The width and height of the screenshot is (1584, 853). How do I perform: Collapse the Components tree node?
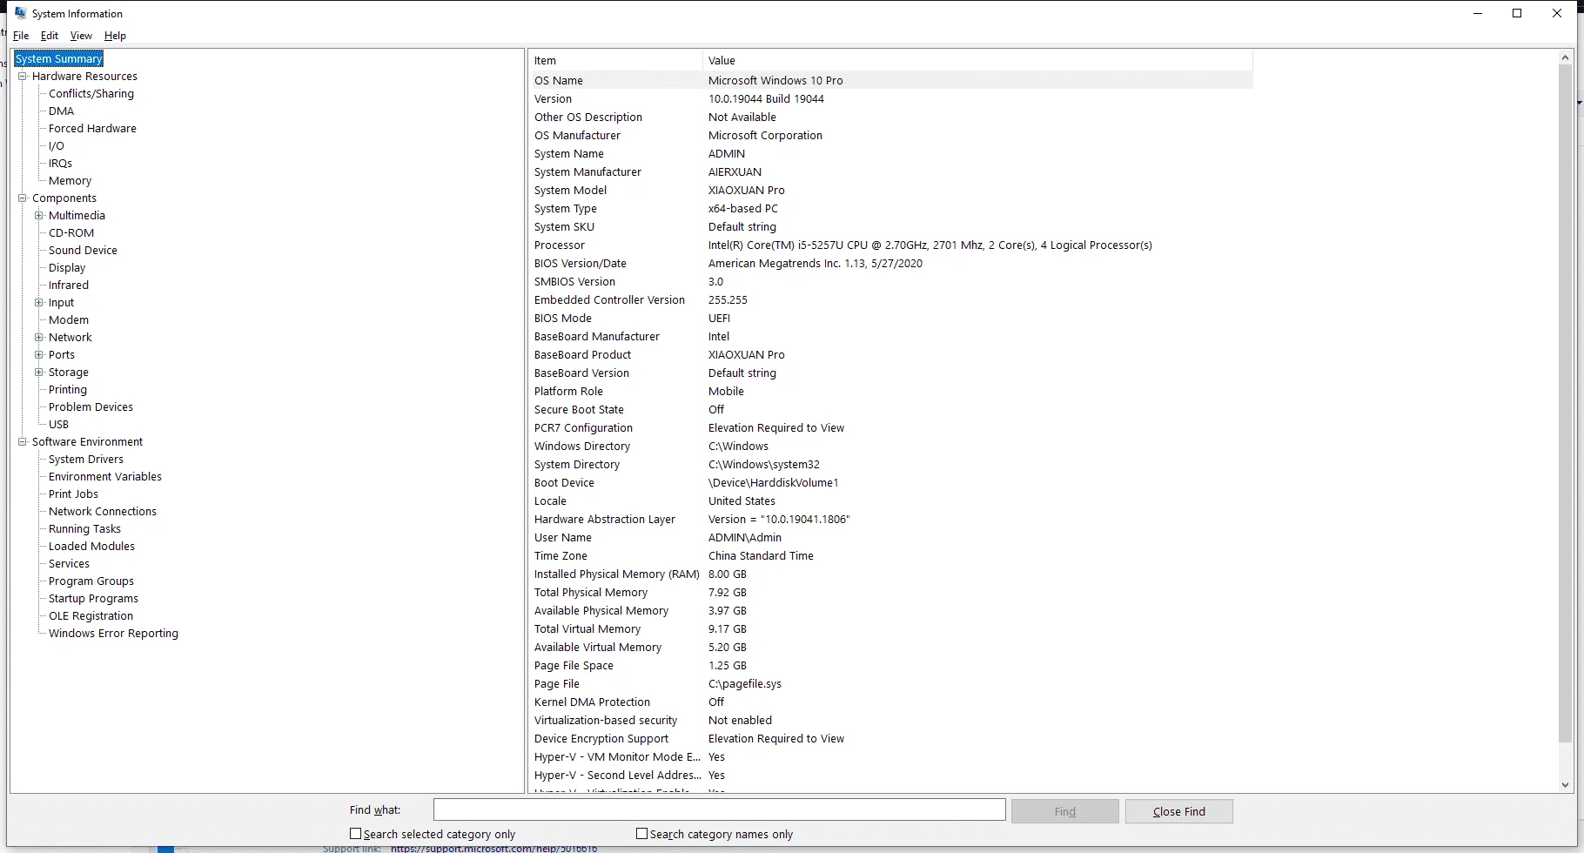tap(23, 198)
